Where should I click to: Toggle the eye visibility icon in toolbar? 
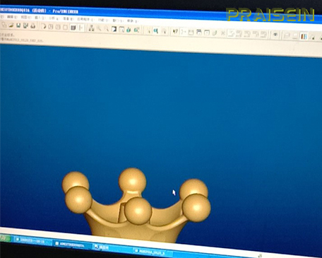tap(275, 35)
